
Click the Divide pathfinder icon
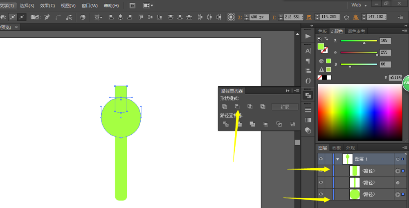pos(226,124)
